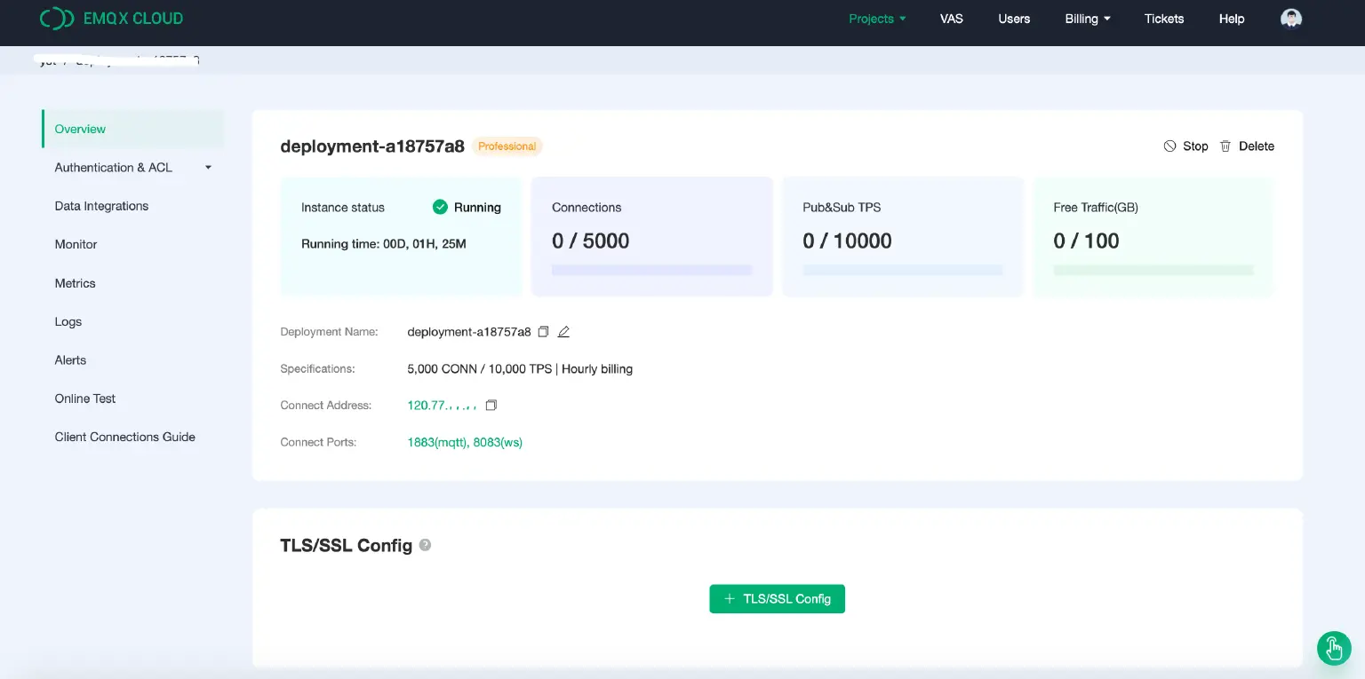
Task: Click the connect ports link
Action: click(x=464, y=442)
